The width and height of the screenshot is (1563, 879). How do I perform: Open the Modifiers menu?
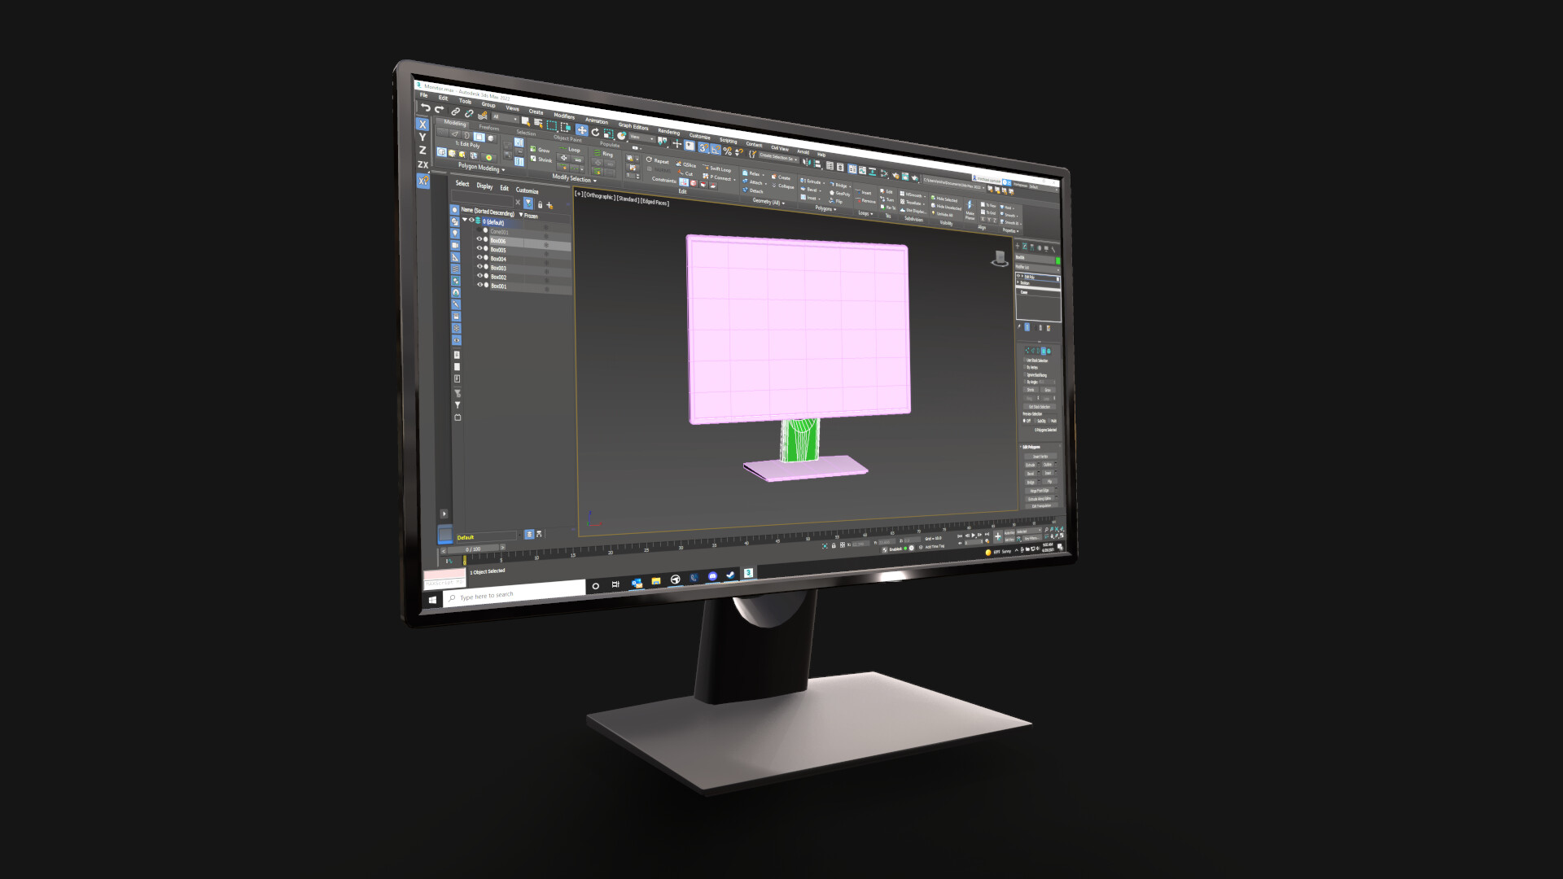coord(563,116)
